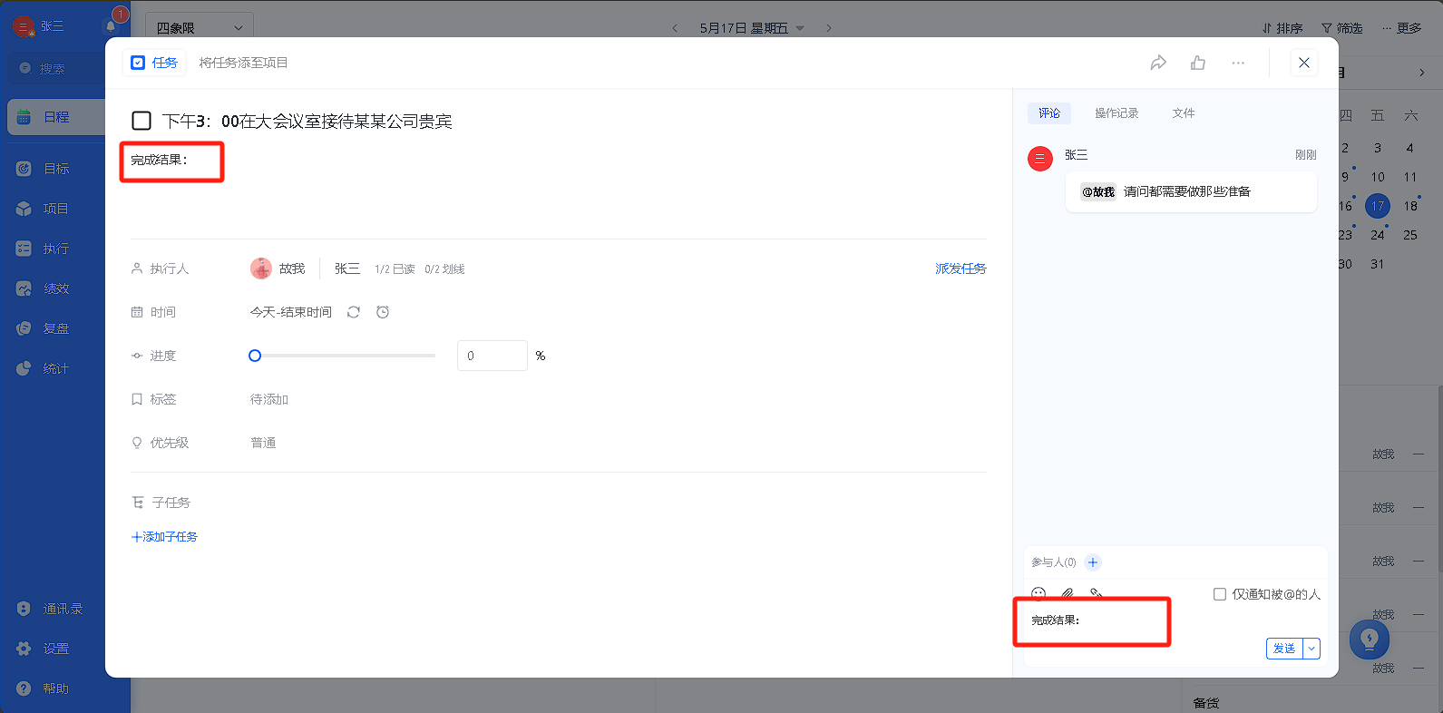The image size is (1443, 713).
Task: Open 绩效 in the left sidebar
Action: click(x=56, y=288)
